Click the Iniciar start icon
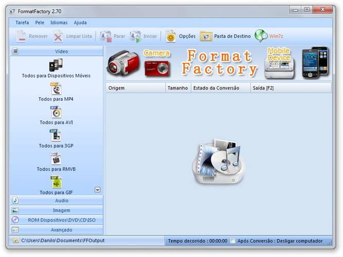The height and width of the screenshot is (257, 343). [x=135, y=36]
